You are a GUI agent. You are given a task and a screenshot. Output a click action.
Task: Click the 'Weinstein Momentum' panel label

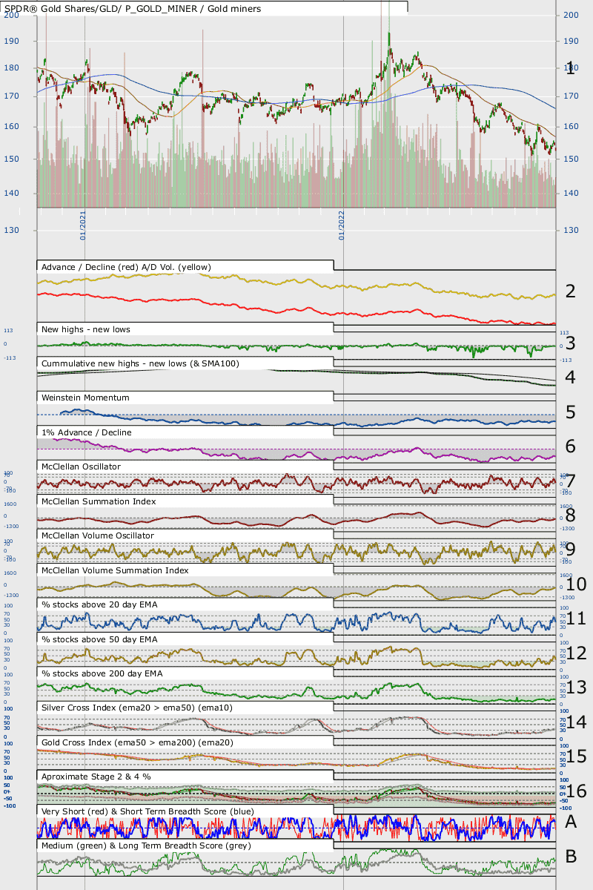click(85, 398)
